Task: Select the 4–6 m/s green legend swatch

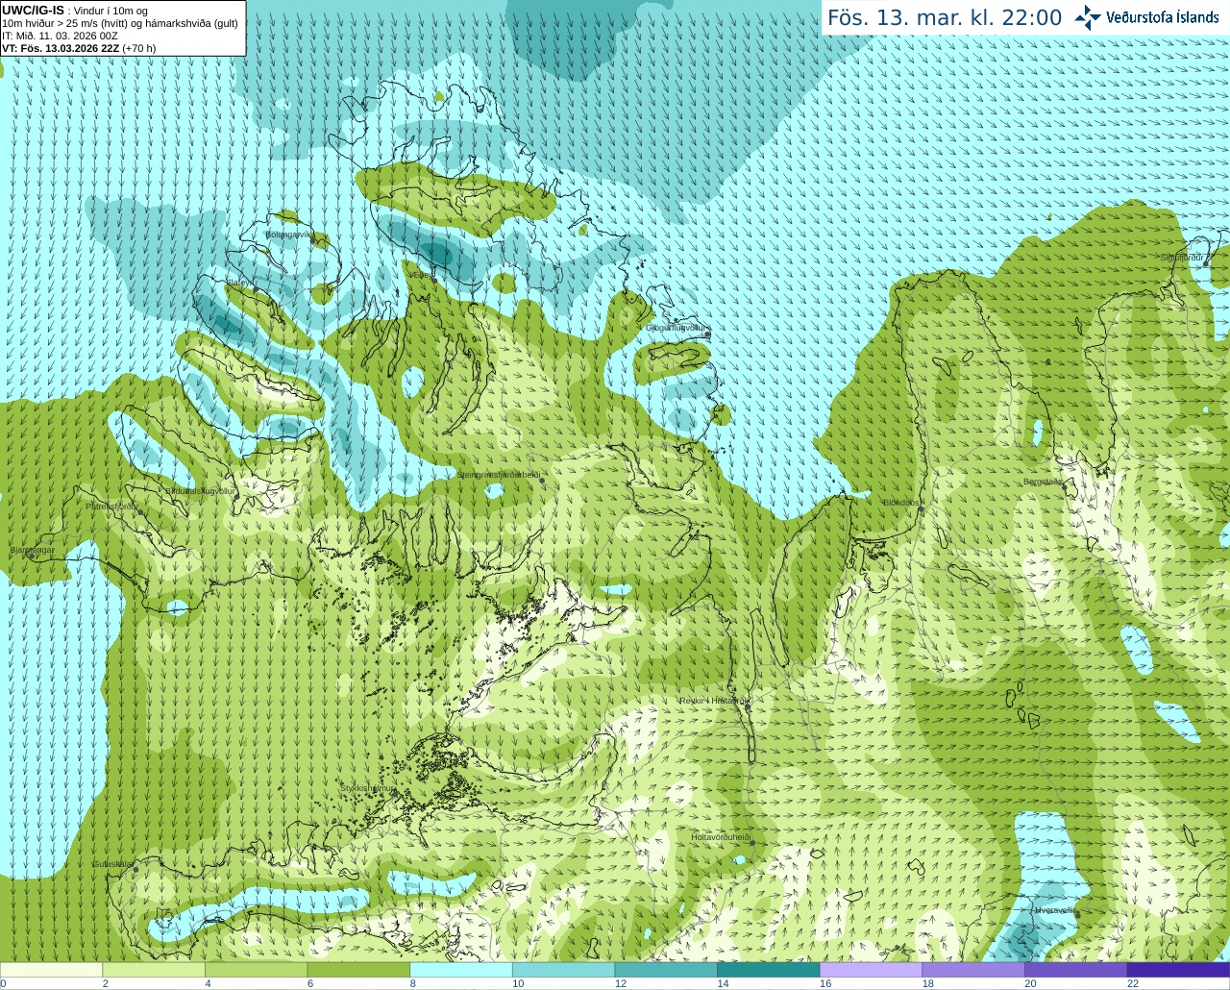Action: (257, 970)
